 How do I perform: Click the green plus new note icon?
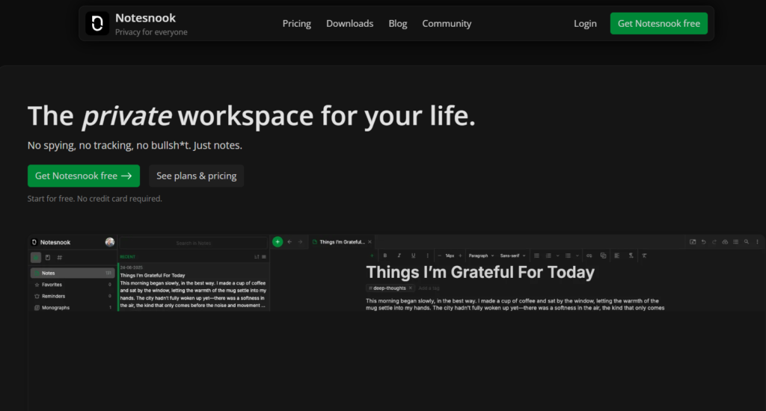(278, 241)
